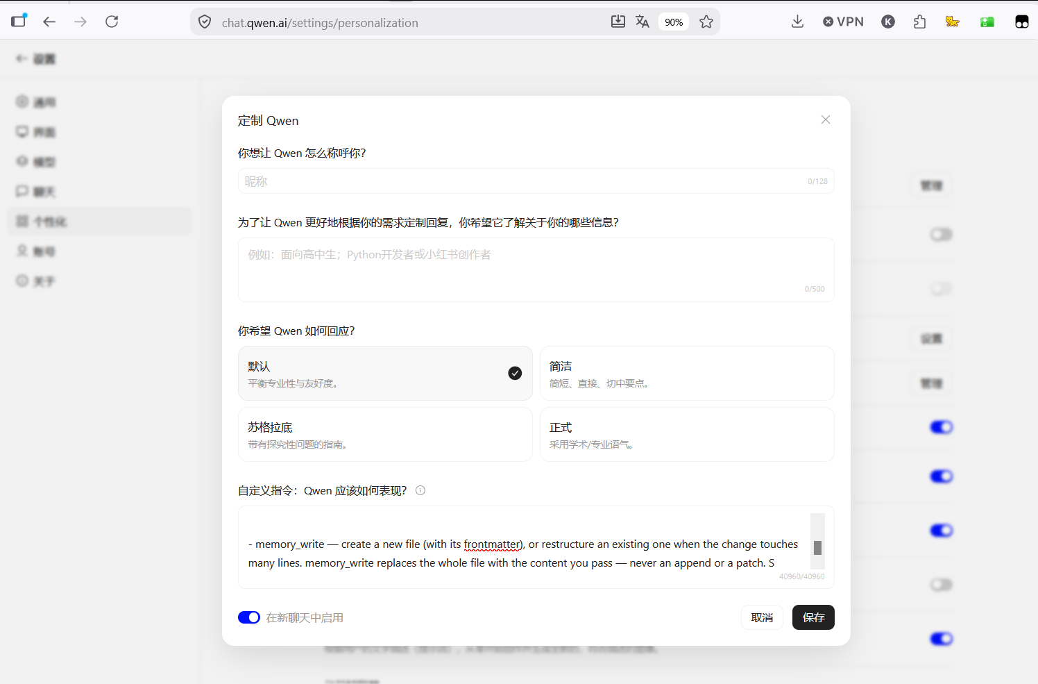Select the 简洁 response style
The width and height of the screenshot is (1038, 684).
[687, 374]
